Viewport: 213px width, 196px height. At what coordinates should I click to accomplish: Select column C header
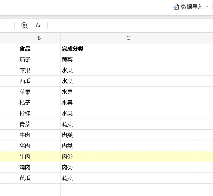click(128, 38)
